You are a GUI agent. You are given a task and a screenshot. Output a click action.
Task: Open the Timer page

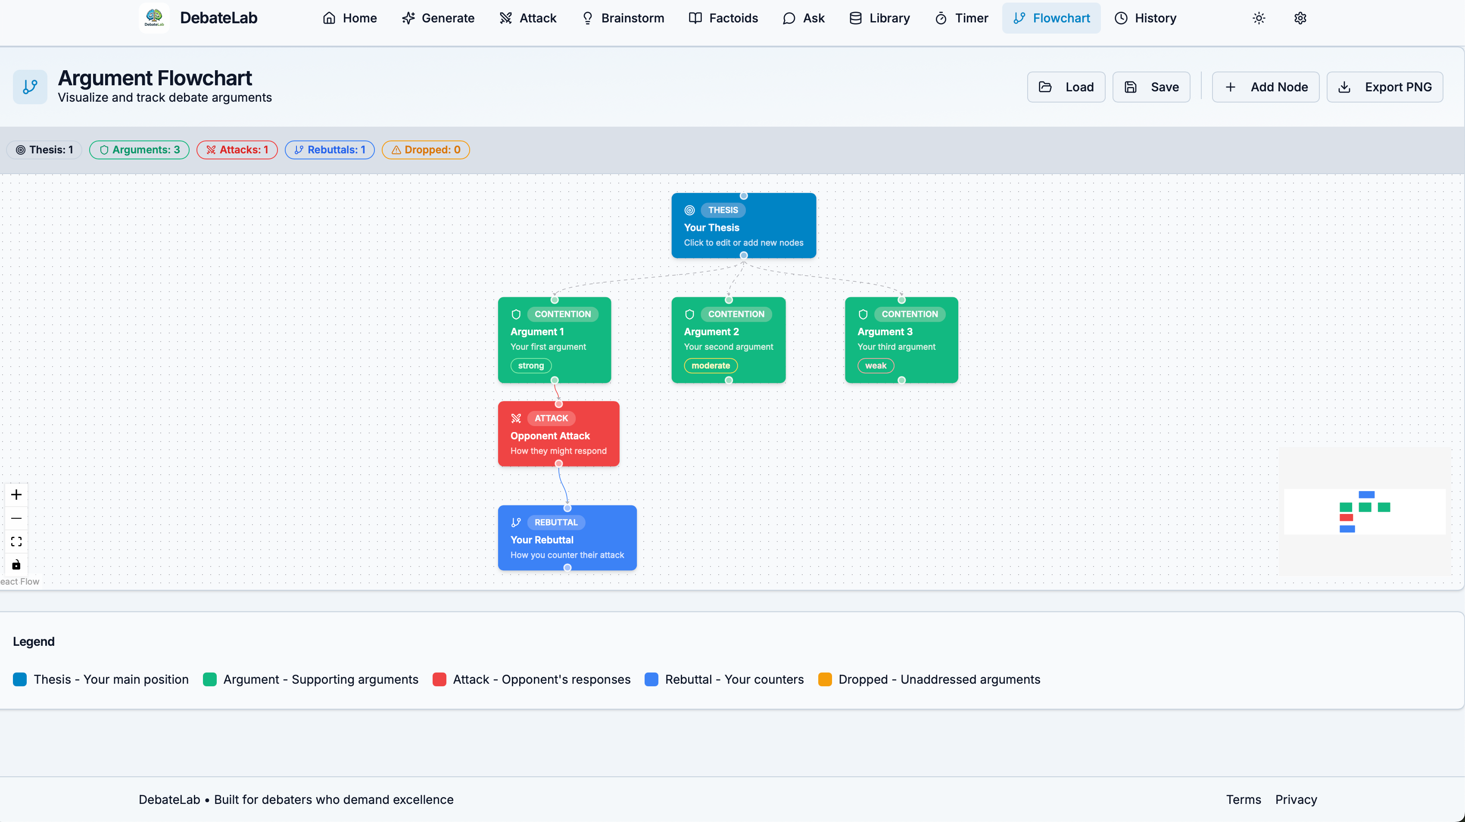point(961,18)
